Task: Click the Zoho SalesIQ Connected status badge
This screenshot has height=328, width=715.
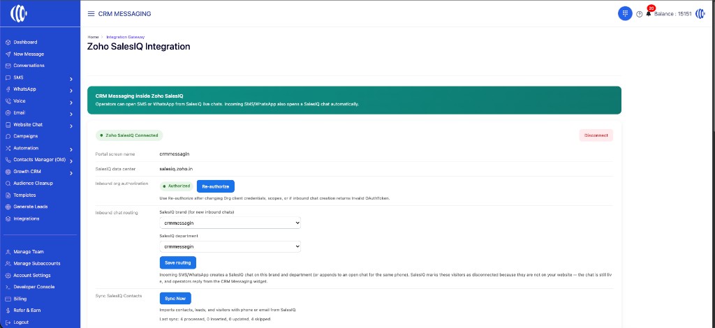Action: tap(129, 135)
